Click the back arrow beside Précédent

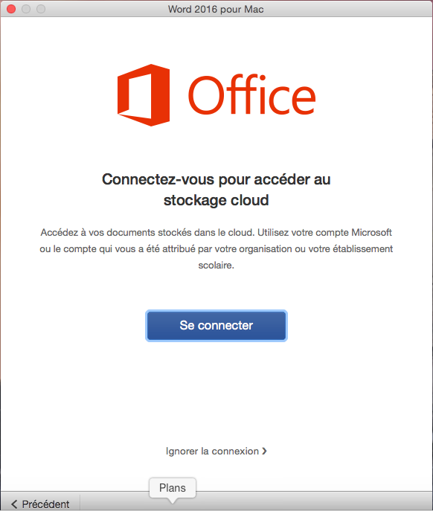coord(14,504)
